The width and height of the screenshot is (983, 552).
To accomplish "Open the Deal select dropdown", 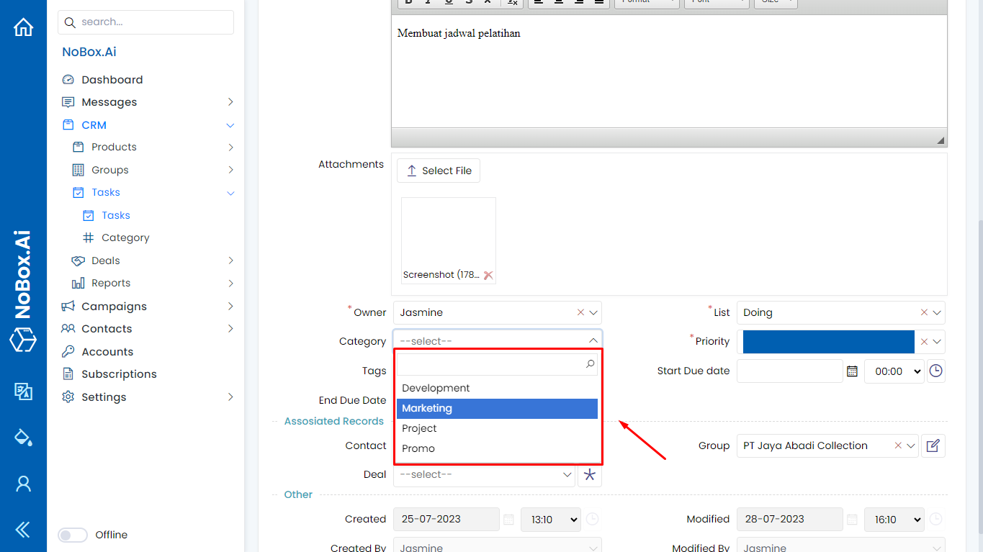I will click(484, 475).
